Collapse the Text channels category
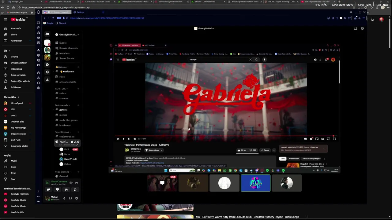 (62, 105)
